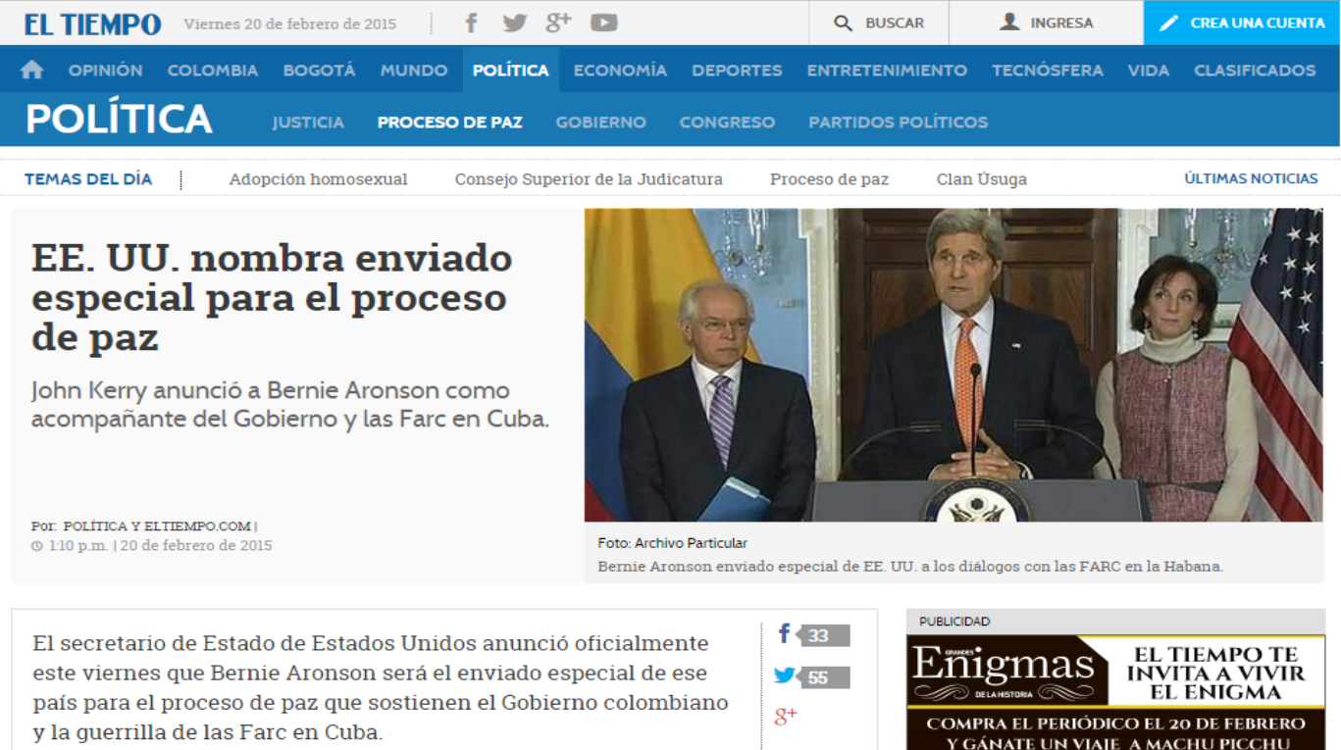Click the Temas del Día label

88,179
